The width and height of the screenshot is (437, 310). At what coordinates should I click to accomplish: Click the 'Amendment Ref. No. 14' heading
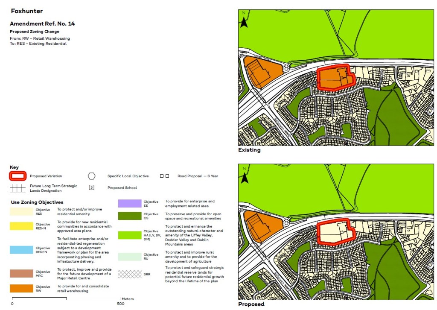[42, 24]
